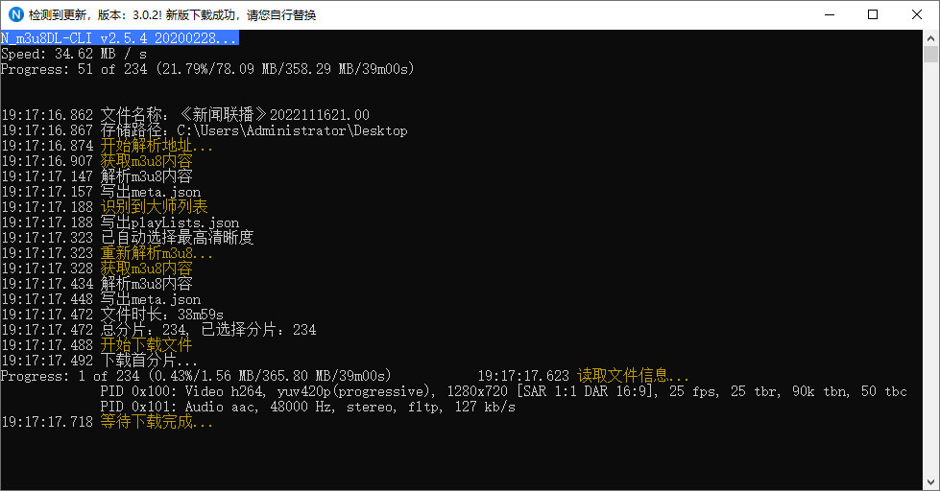Viewport: 940px width, 491px height.
Task: Click the yellow 等待下载完成 text
Action: pyautogui.click(x=157, y=422)
